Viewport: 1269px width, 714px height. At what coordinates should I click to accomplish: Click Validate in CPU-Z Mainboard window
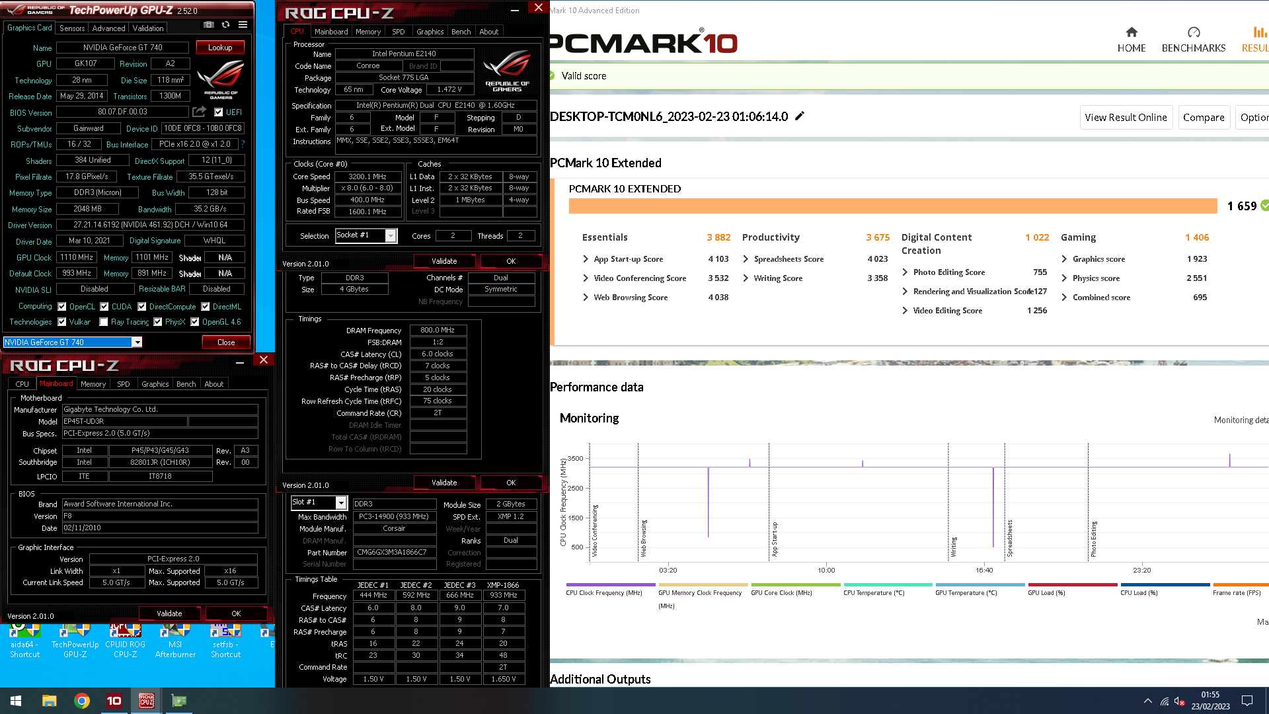pyautogui.click(x=169, y=614)
